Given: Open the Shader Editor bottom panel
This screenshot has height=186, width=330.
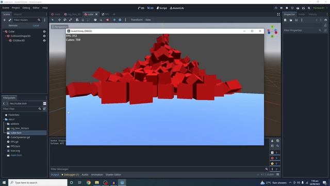Looking at the screenshot, I should [x=113, y=175].
